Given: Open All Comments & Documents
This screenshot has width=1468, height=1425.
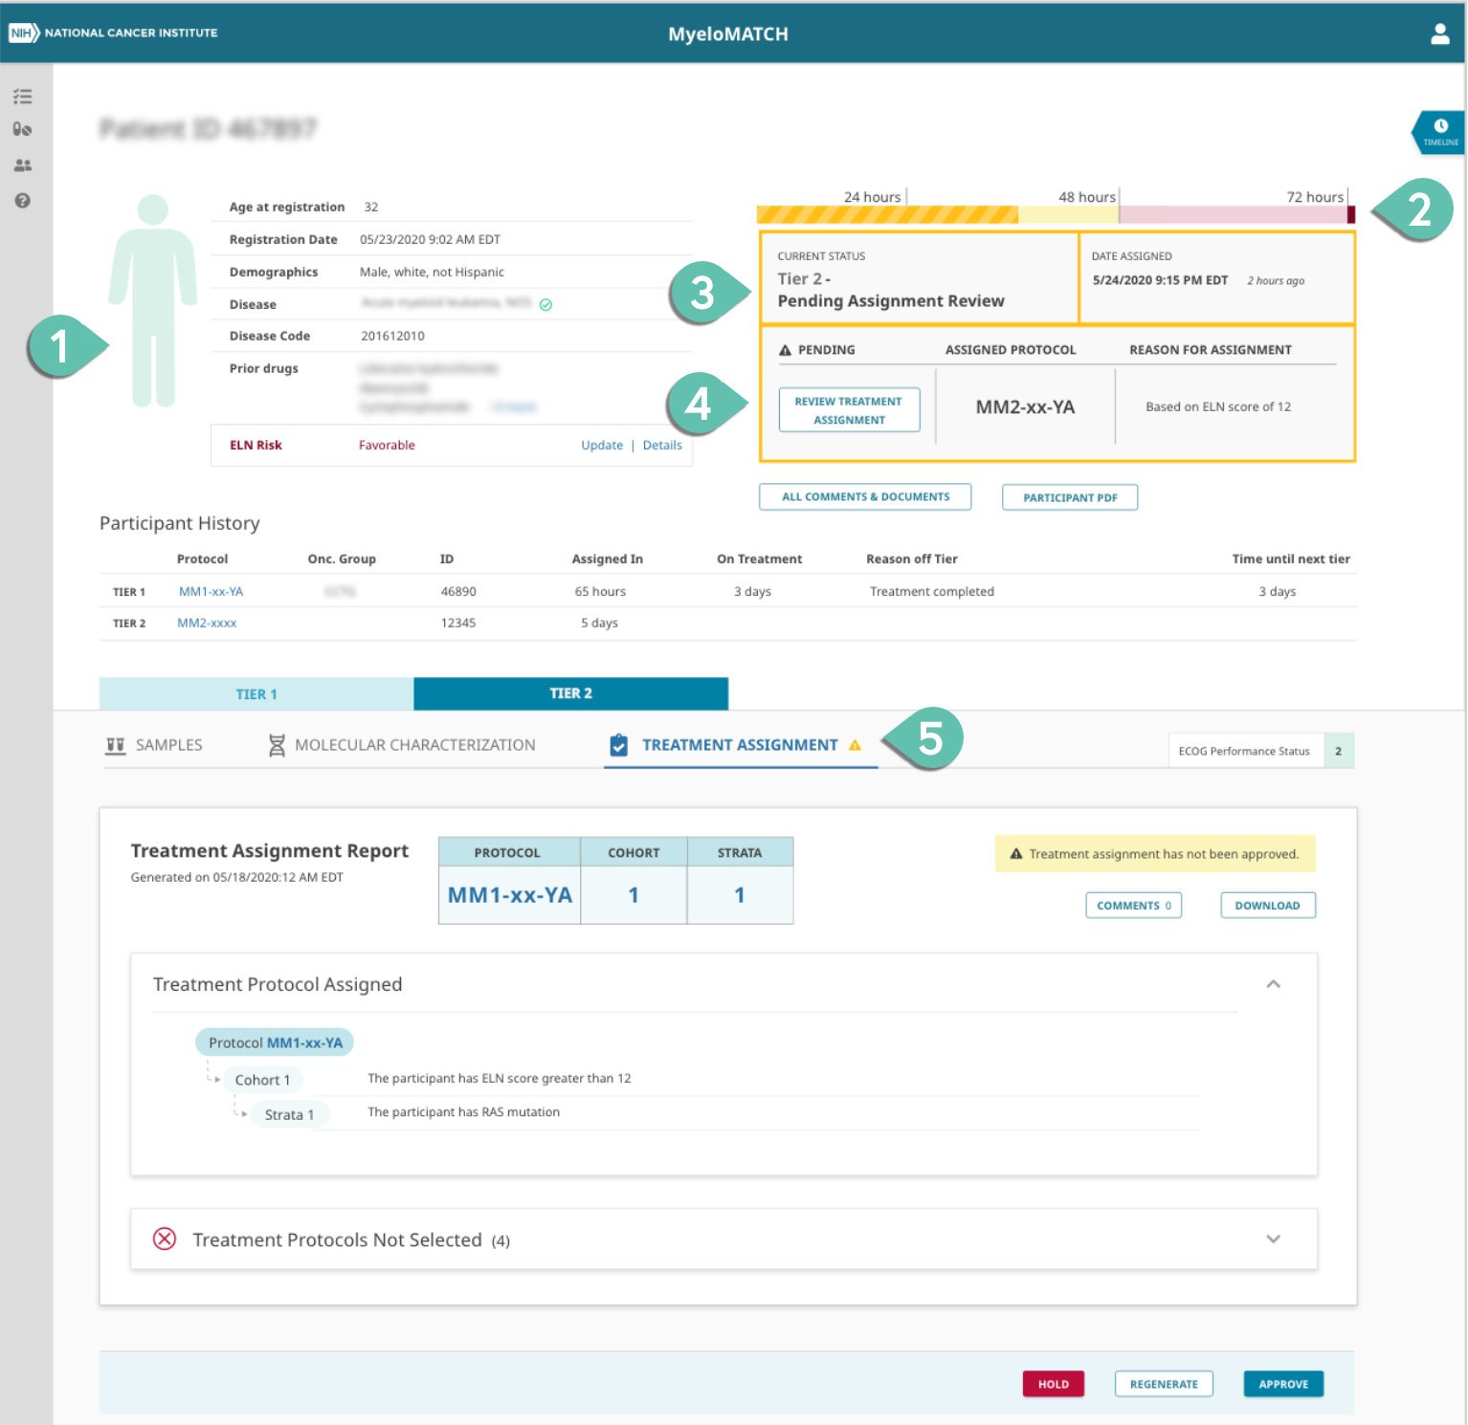Looking at the screenshot, I should pyautogui.click(x=865, y=497).
